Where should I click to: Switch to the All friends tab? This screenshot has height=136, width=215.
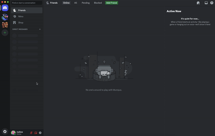(76, 3)
